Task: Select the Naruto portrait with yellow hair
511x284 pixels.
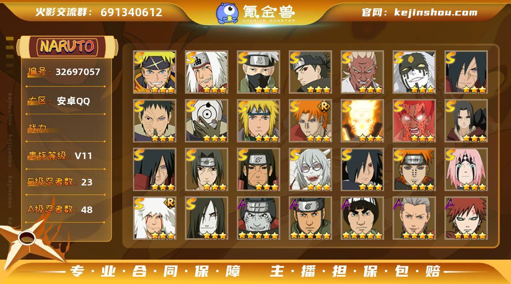Action: tap(155, 72)
